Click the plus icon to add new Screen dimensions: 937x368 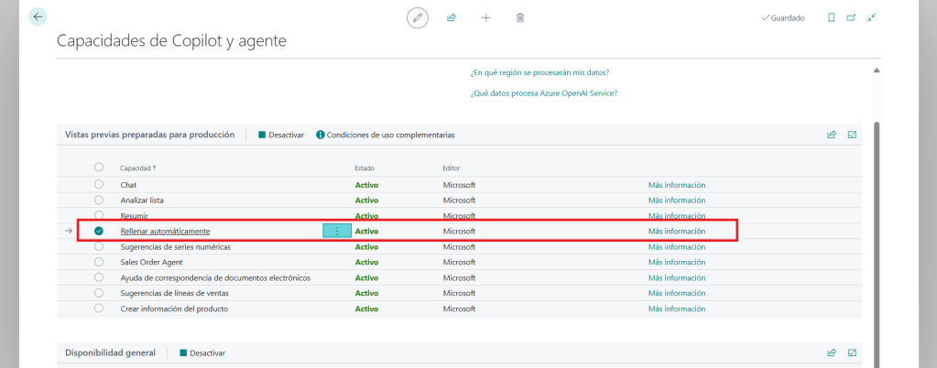point(485,17)
